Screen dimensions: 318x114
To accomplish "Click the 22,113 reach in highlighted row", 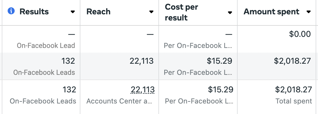I will point(142,61).
